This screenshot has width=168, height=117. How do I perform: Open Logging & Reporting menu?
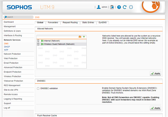click(18, 99)
